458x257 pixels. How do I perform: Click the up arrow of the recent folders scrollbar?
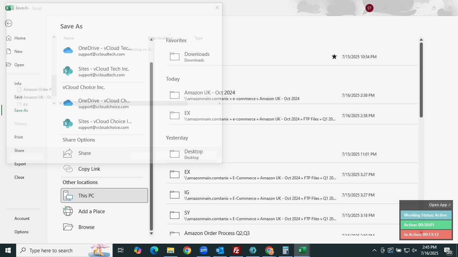[x=421, y=39]
